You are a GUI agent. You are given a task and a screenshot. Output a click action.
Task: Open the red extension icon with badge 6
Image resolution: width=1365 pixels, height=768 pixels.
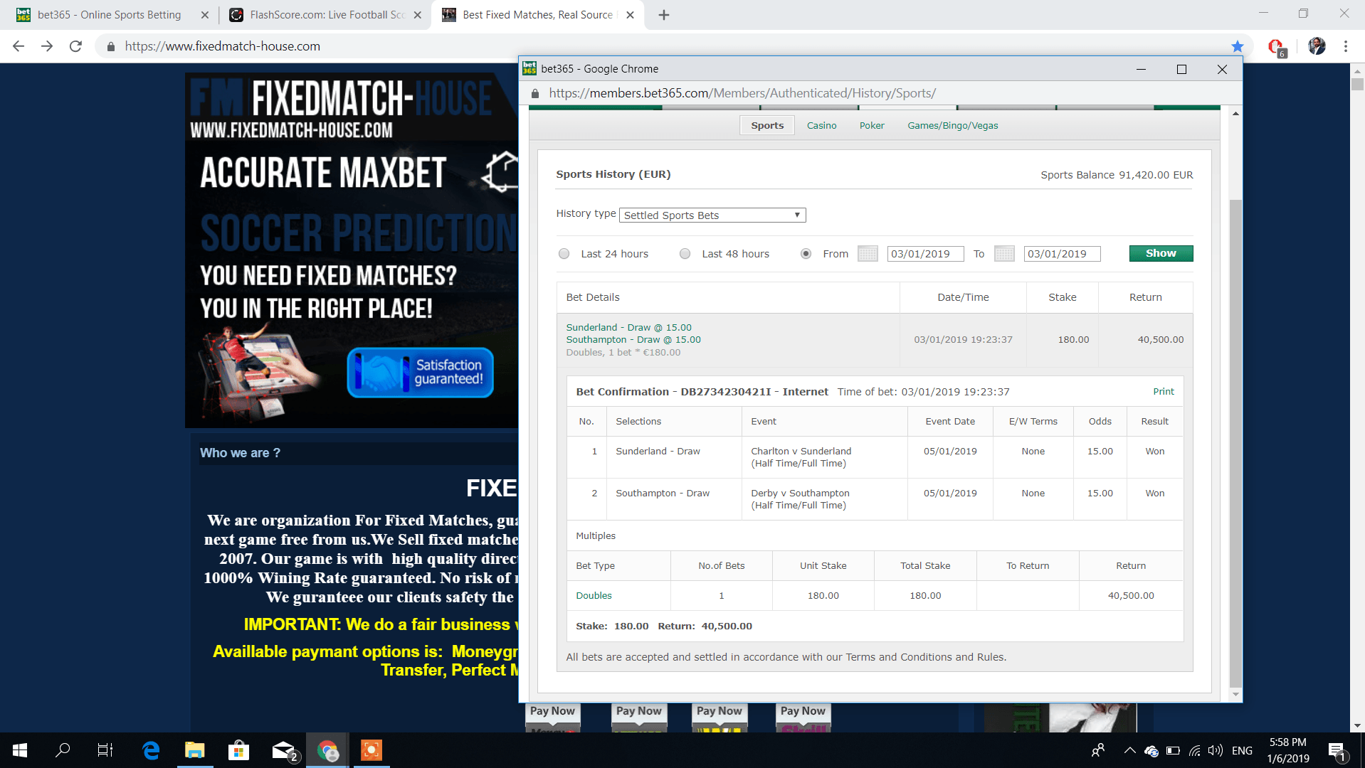coord(1277,47)
